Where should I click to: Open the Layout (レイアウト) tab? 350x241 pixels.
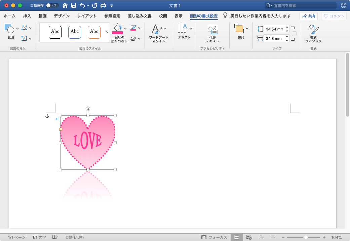(87, 16)
